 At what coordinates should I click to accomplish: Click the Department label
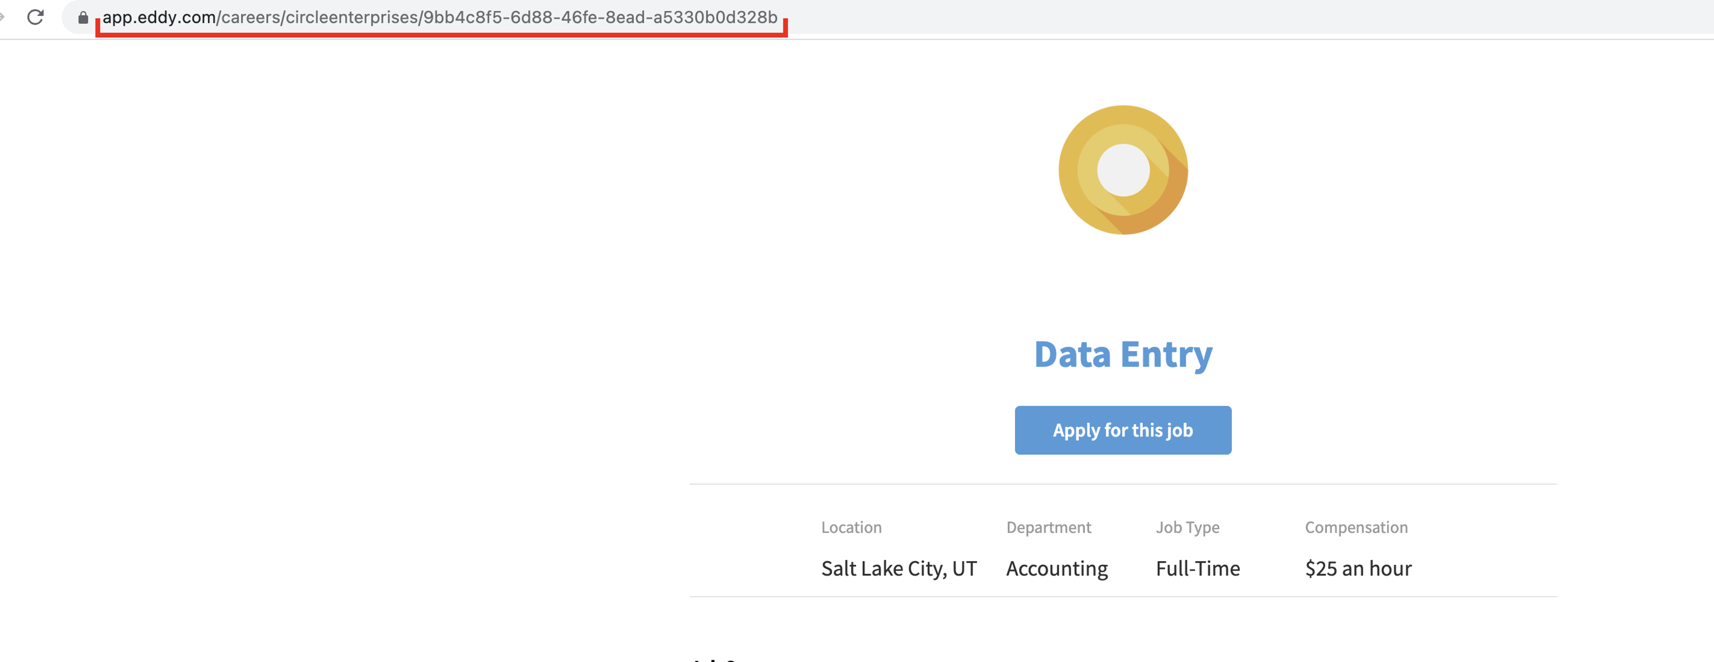click(1048, 527)
